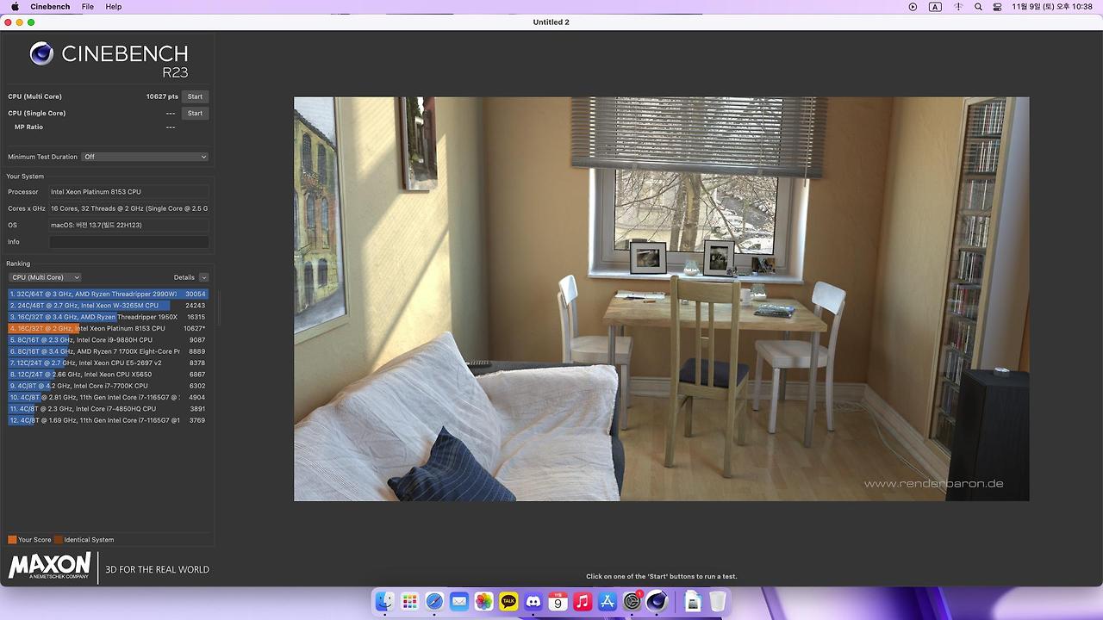Expand the ranking Details dropdown arrow
Viewport: 1103px width, 620px height.
point(203,277)
